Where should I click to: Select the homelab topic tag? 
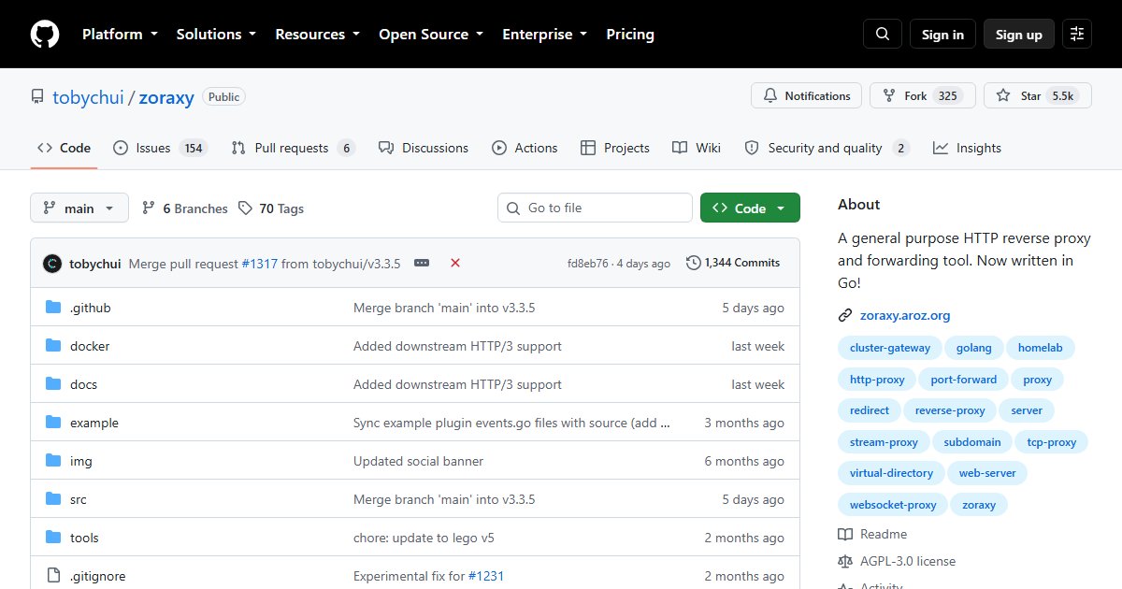click(1041, 348)
